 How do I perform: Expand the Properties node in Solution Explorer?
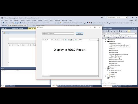pos(106,40)
